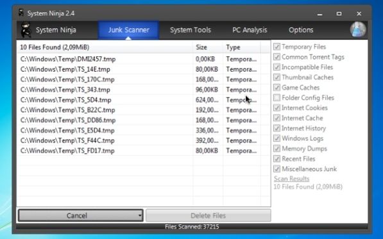Click the Delete Files button
Image resolution: width=383 pixels, height=239 pixels.
pyautogui.click(x=208, y=215)
